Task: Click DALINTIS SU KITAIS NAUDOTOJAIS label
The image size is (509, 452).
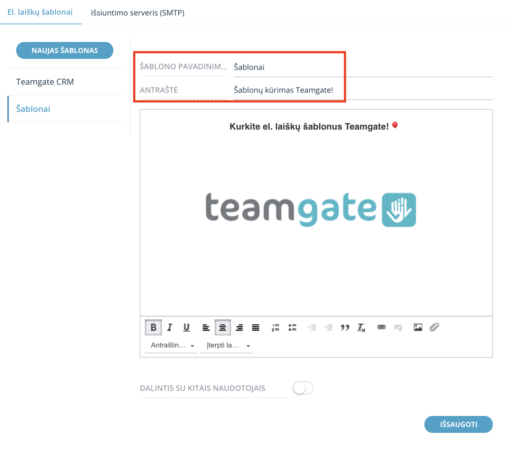Action: (203, 388)
